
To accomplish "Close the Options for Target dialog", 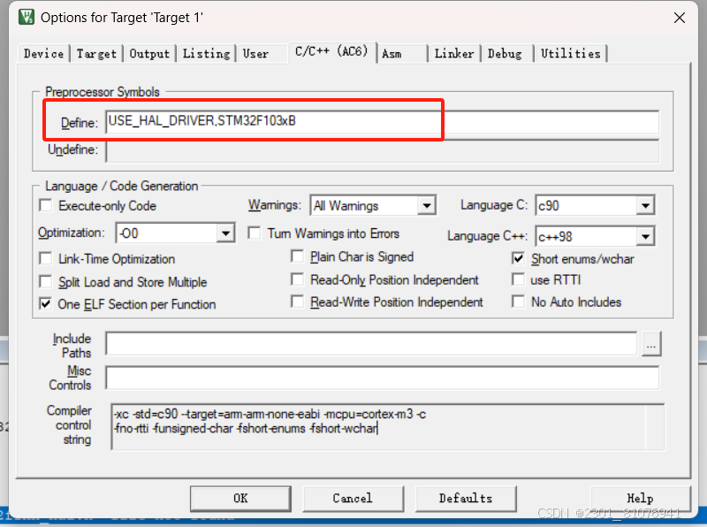I will pos(679,18).
